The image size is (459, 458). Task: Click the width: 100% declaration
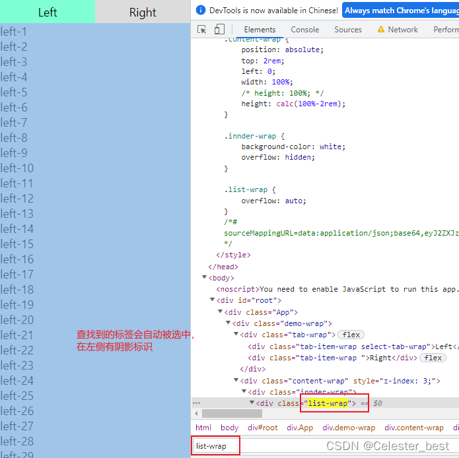pos(267,82)
